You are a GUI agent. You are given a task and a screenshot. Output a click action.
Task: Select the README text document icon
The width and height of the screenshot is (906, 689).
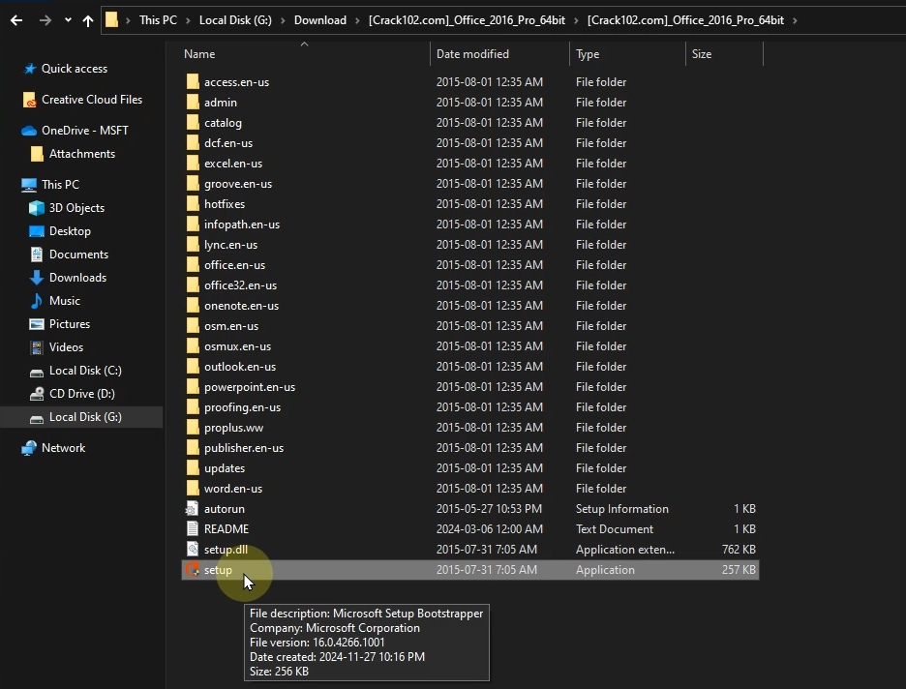[192, 529]
